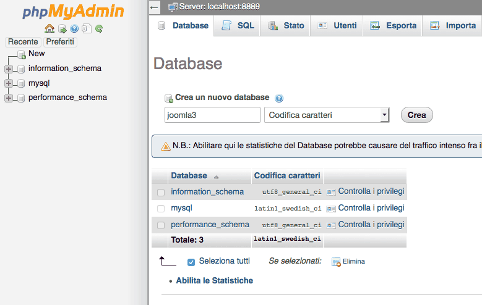Tick the information_schema row checkbox
This screenshot has height=305, width=482.
click(161, 193)
